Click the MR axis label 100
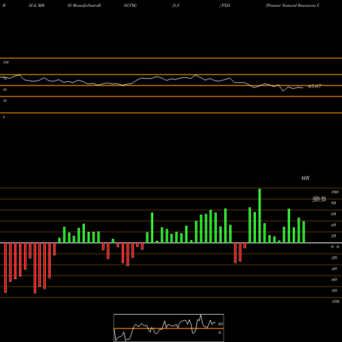Screen dimensions: 342x342 [334, 192]
